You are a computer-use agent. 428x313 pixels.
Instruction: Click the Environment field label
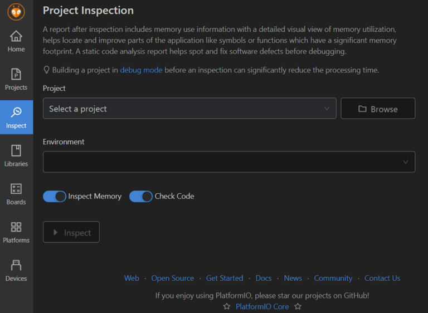64,142
